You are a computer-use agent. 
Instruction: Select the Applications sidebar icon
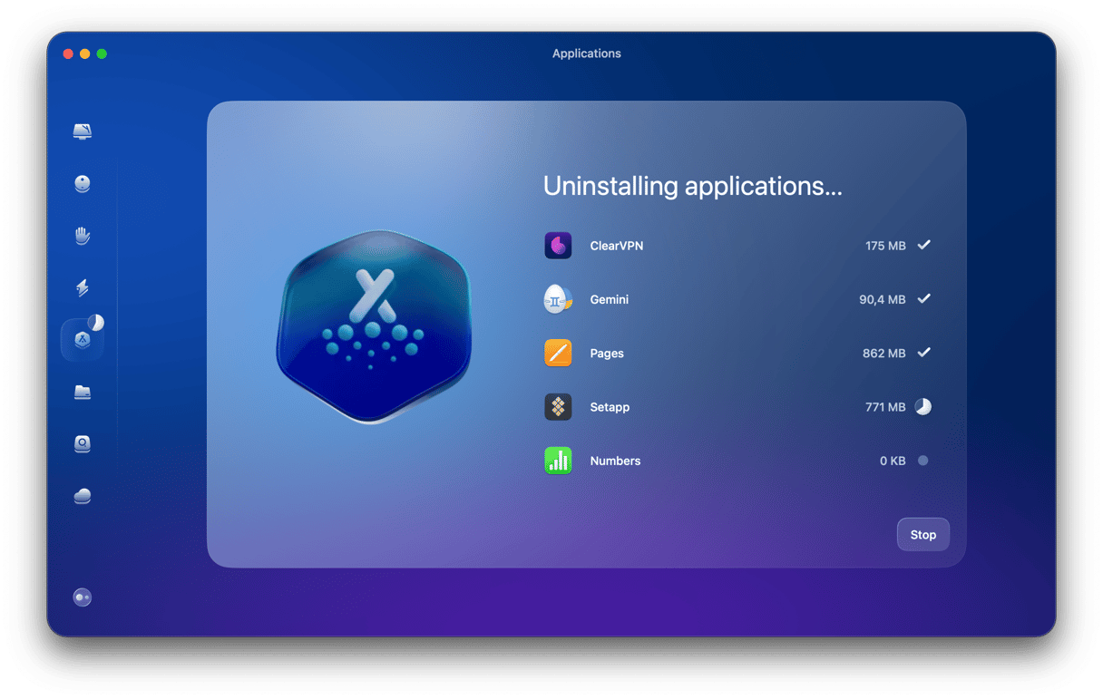(83, 340)
